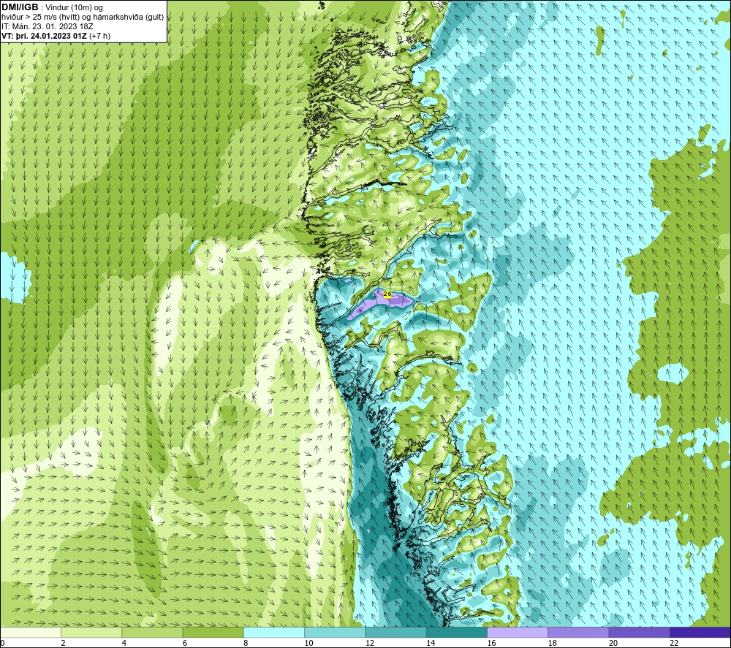Click the legend scale value '6'
731x648 pixels.
tap(185, 643)
